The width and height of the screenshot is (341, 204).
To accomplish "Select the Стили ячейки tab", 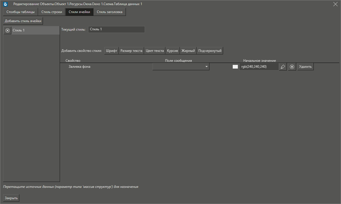I will [x=79, y=12].
